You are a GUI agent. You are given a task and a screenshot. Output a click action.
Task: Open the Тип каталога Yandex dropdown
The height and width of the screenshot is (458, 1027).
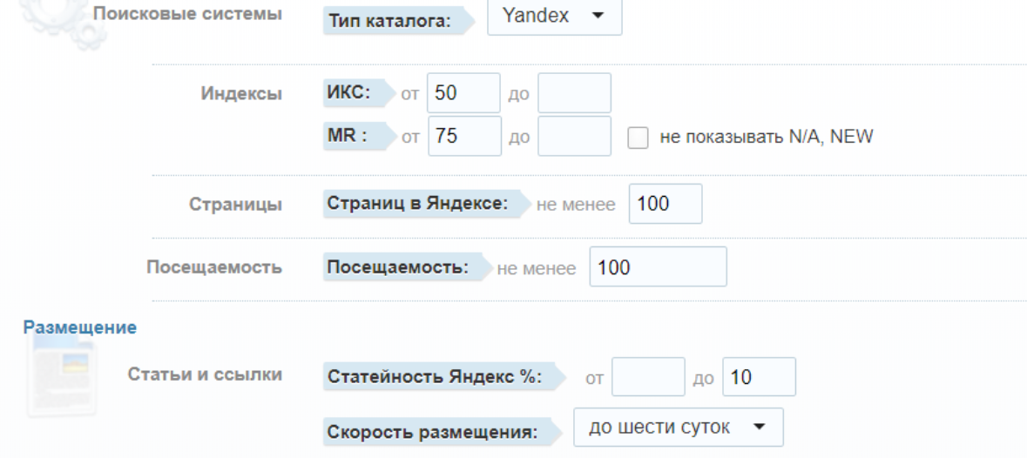[x=554, y=17]
